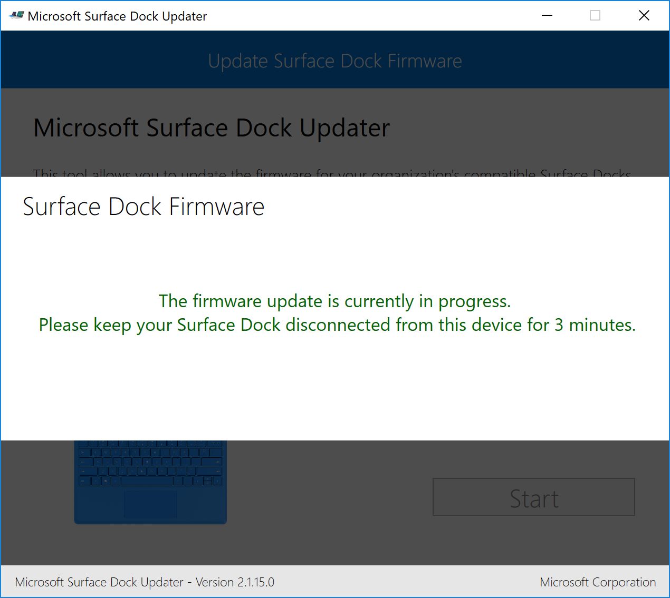Click the window title text in the title bar
The height and width of the screenshot is (598, 670).
(x=117, y=16)
